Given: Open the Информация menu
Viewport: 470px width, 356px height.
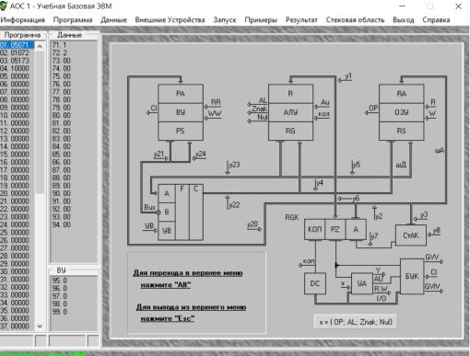Looking at the screenshot, I should pyautogui.click(x=22, y=20).
